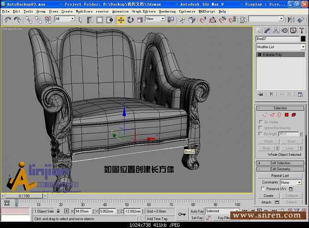The image size is (309, 228).
Task: Click the object color swatch
Action: pyautogui.click(x=303, y=39)
